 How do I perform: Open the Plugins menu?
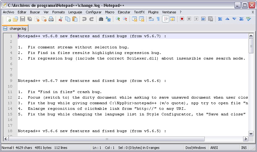[x=153, y=12]
